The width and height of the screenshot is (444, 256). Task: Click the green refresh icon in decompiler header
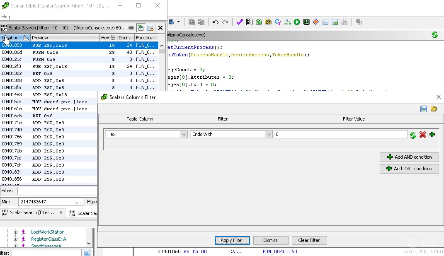point(434,35)
